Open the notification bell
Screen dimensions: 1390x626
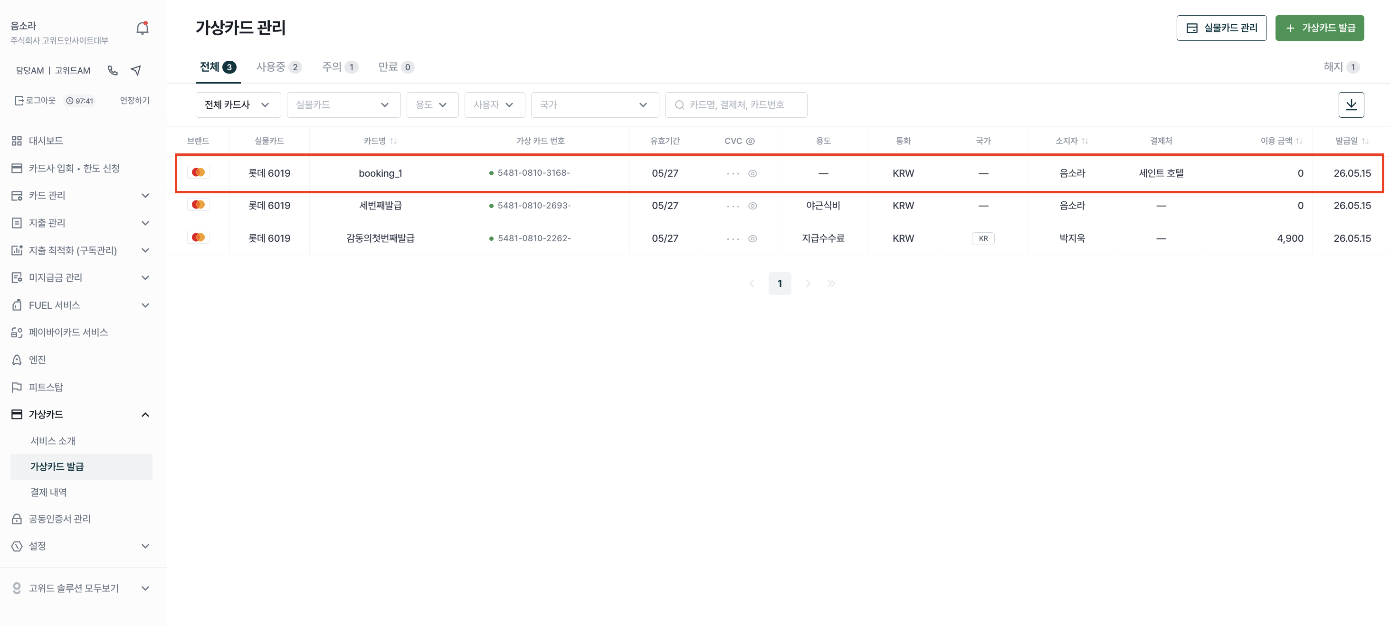point(143,28)
